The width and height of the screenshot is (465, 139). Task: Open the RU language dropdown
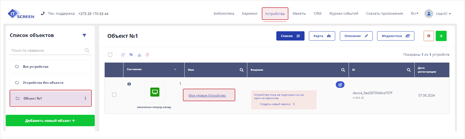[x=414, y=14]
